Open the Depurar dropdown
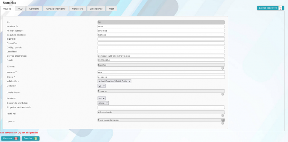The width and height of the screenshot is (288, 142). coord(102,86)
